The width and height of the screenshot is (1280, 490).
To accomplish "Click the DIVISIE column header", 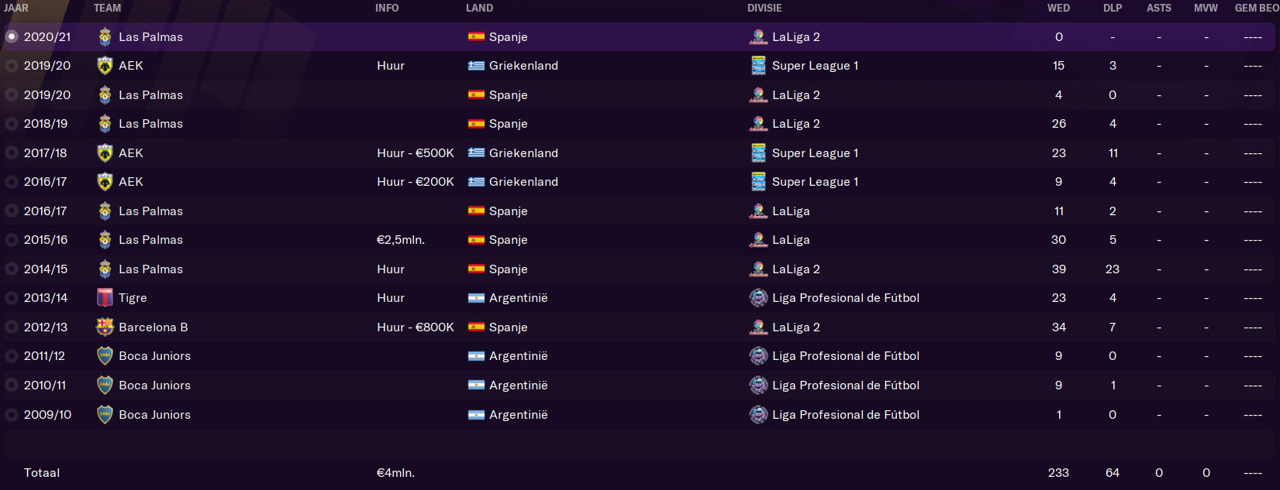I will 764,8.
